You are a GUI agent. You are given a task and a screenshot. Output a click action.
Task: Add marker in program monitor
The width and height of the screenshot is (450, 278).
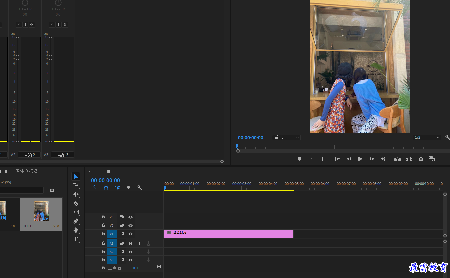[x=300, y=159]
